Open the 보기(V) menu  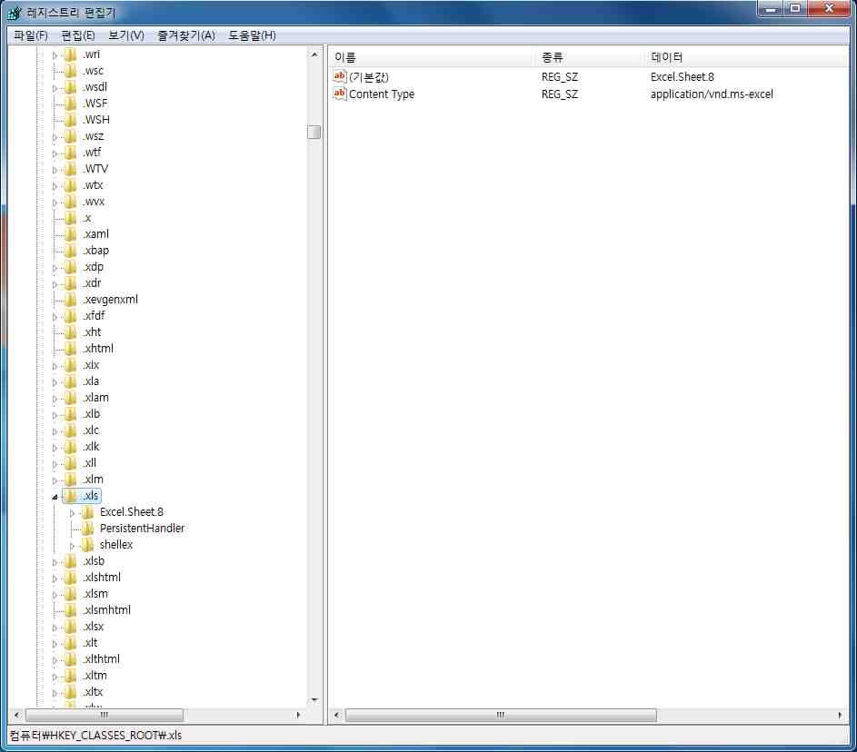point(126,35)
